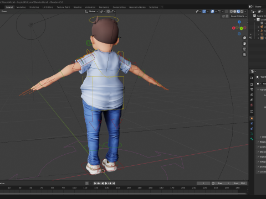Open the Animation workspace tab

pos(90,7)
